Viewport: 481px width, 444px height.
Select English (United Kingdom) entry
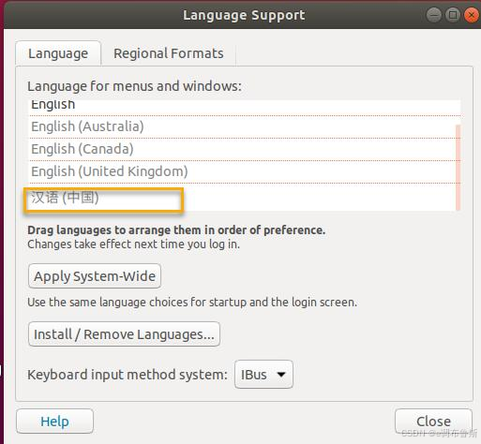(x=242, y=171)
